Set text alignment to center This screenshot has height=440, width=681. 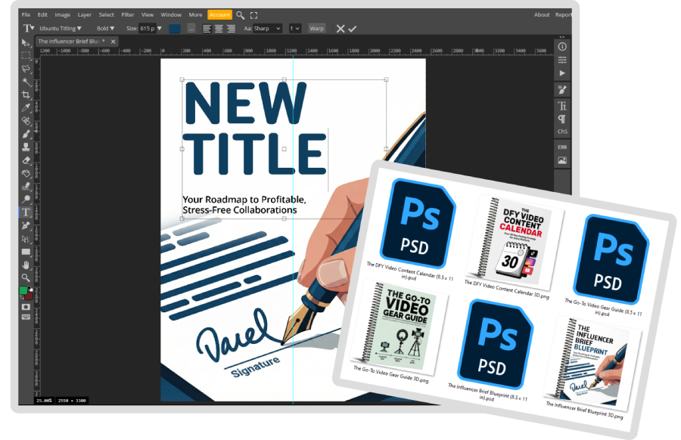coord(219,29)
